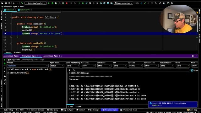Click the save icon in Apex sidebar

(5, 80)
